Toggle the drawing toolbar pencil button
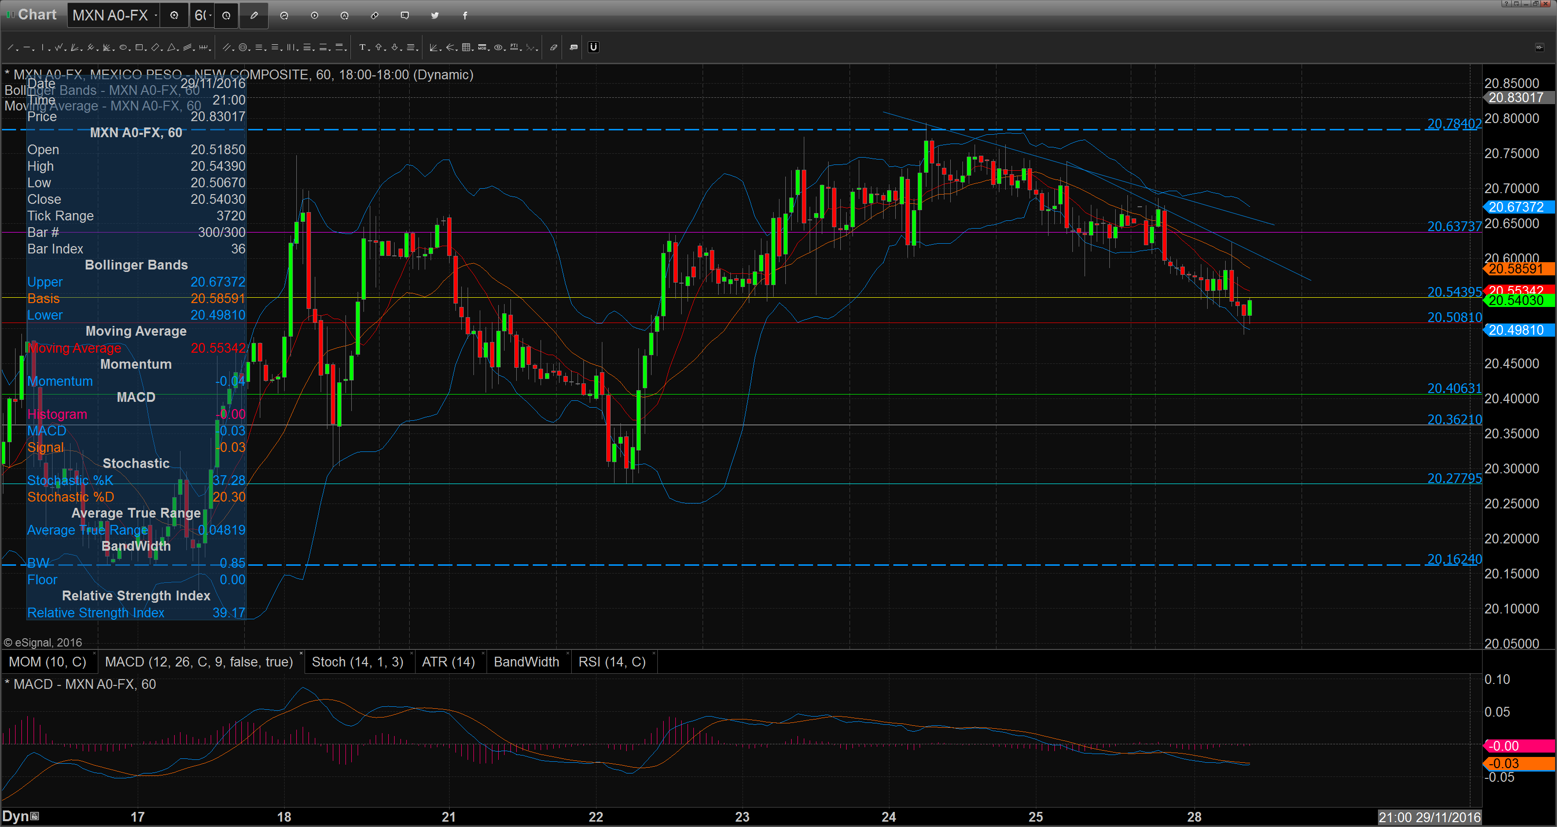Viewport: 1557px width, 827px height. click(x=254, y=16)
